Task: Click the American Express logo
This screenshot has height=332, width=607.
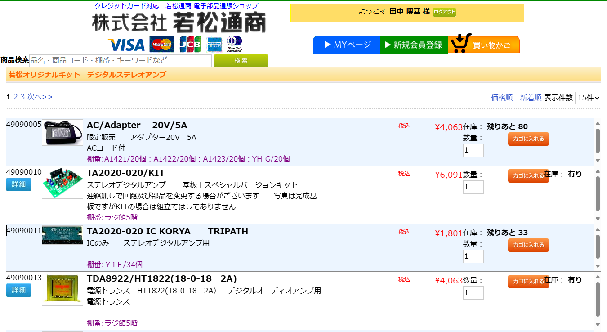Action: [x=215, y=45]
